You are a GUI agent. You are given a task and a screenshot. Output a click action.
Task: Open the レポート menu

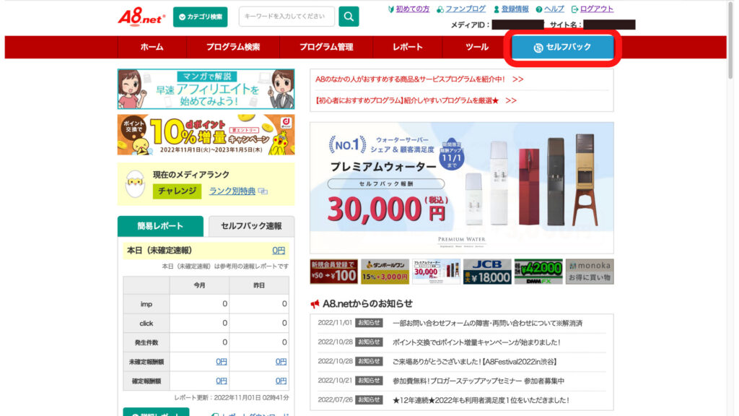[408, 47]
